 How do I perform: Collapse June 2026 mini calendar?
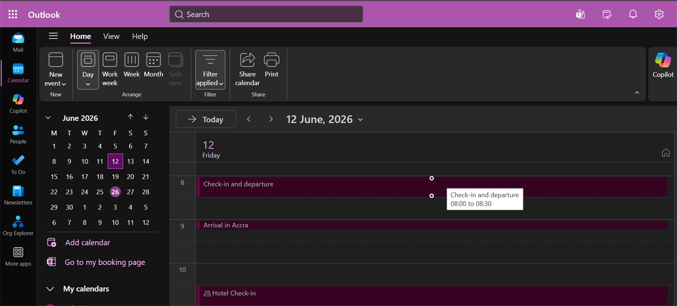point(48,118)
